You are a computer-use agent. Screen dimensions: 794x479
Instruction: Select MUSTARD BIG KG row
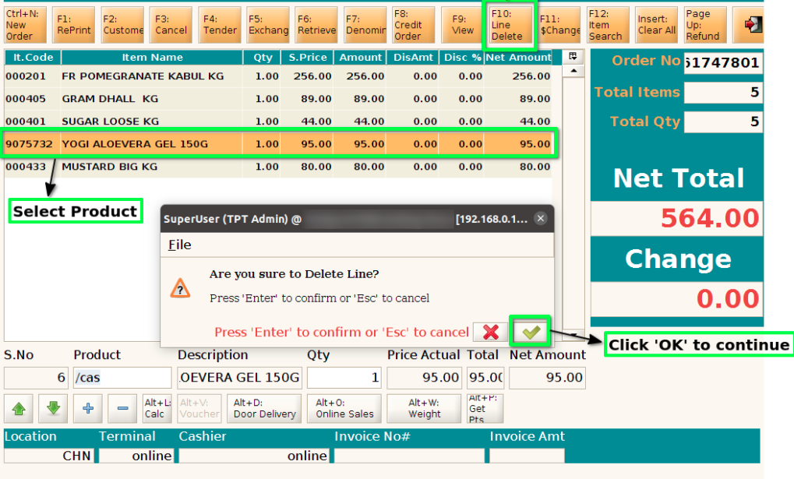coord(278,167)
